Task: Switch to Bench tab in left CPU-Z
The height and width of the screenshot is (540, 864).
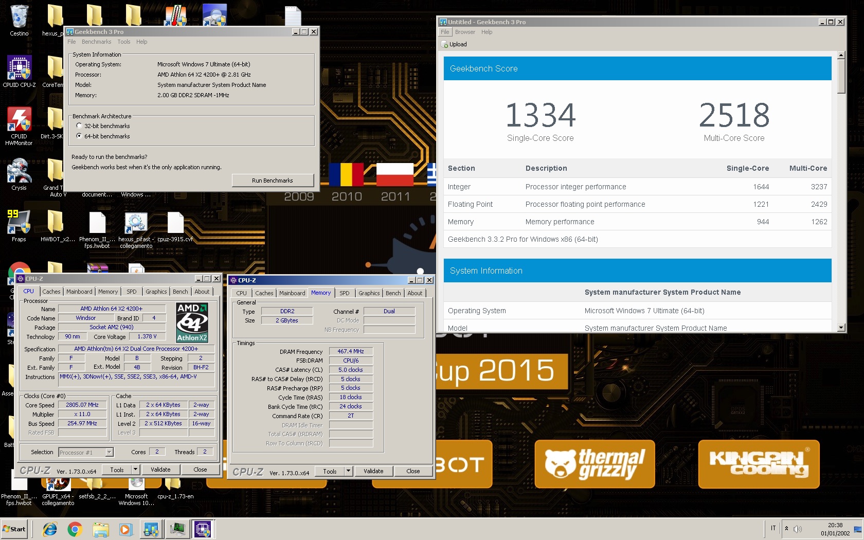Action: coord(181,292)
